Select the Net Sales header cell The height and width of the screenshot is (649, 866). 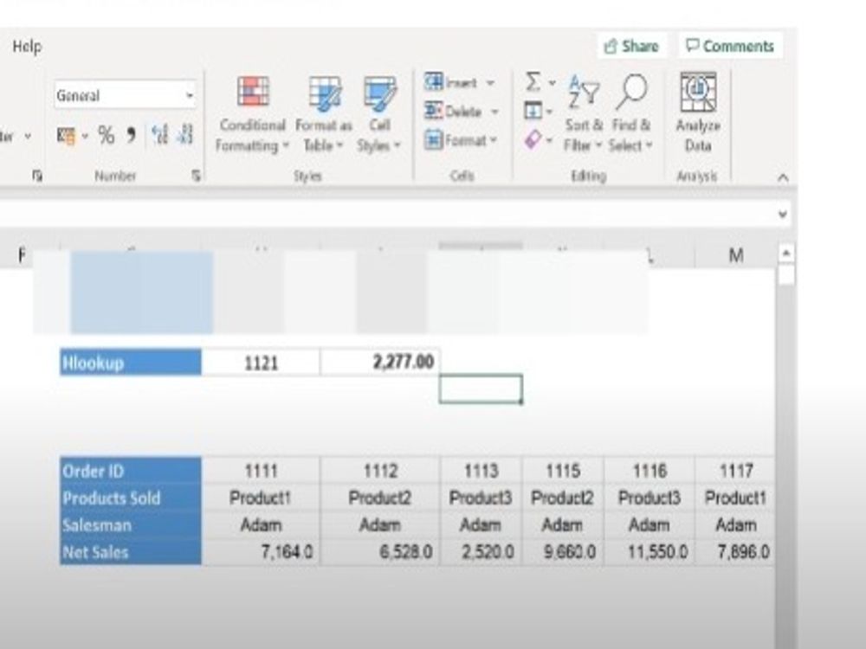pyautogui.click(x=131, y=552)
